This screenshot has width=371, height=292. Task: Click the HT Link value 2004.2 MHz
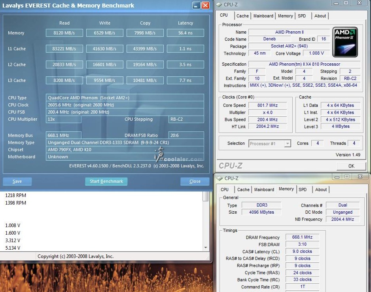267,126
